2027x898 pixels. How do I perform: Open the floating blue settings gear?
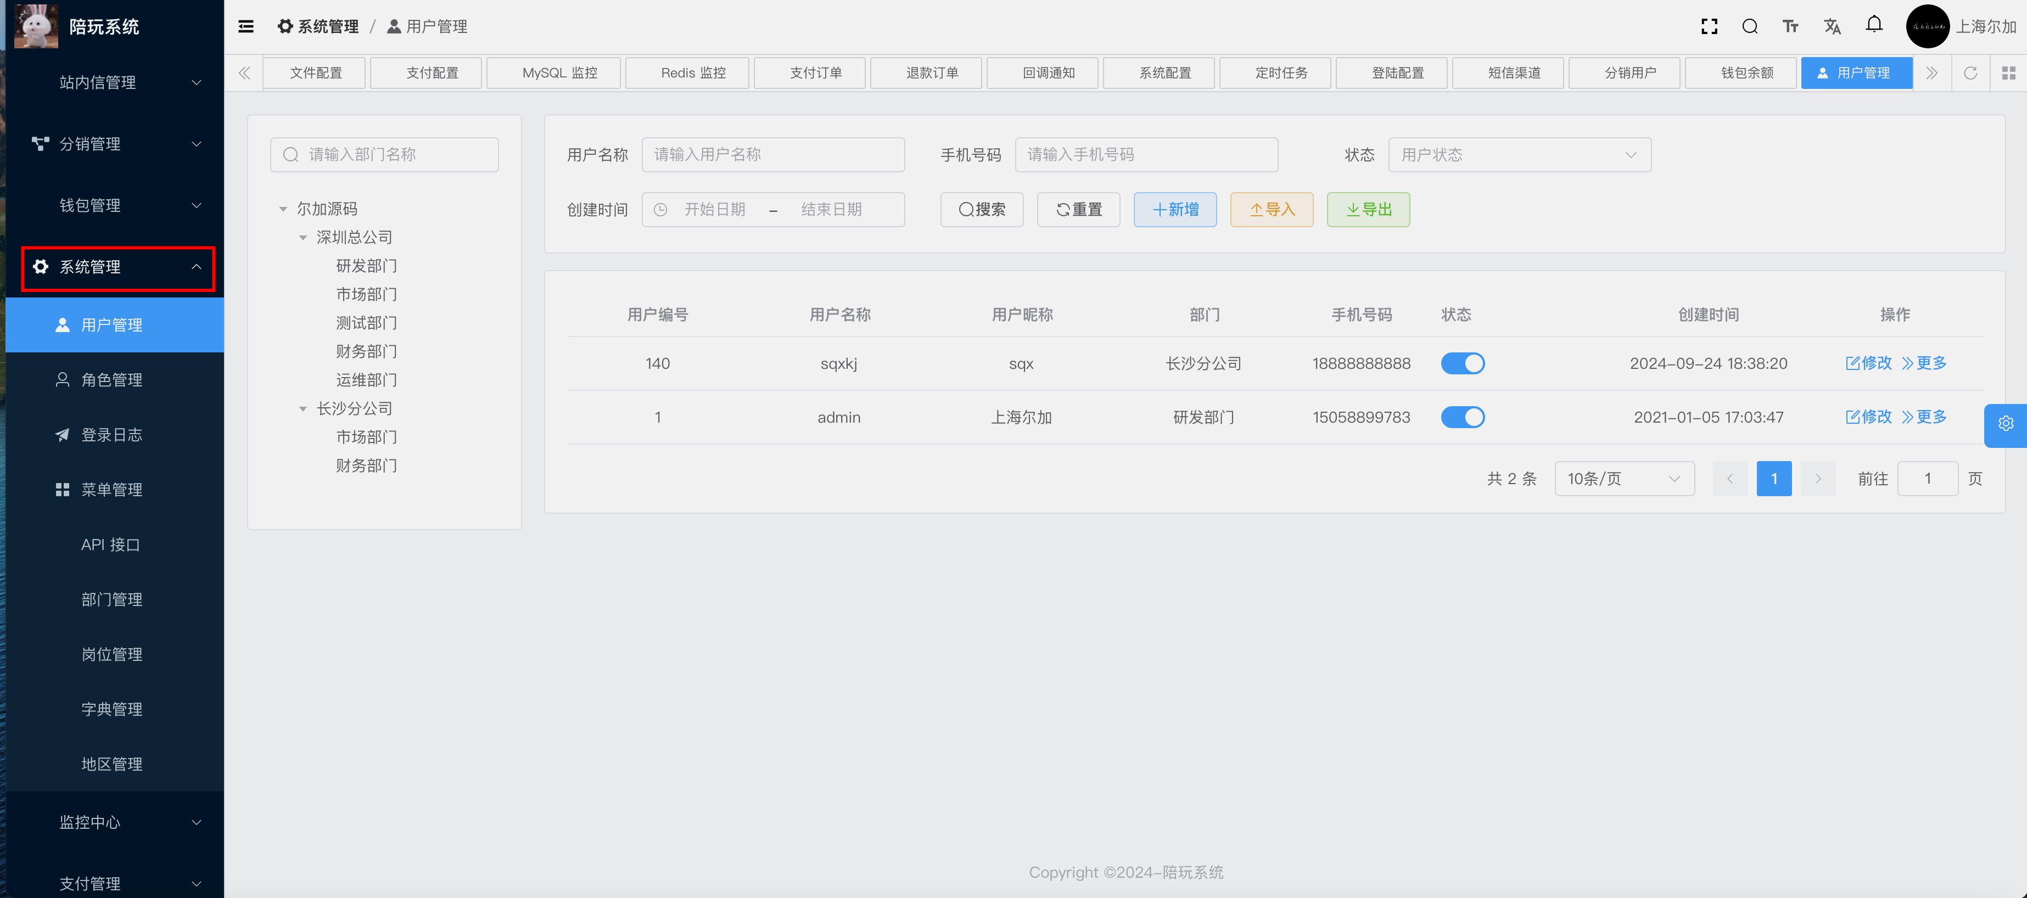[2006, 425]
